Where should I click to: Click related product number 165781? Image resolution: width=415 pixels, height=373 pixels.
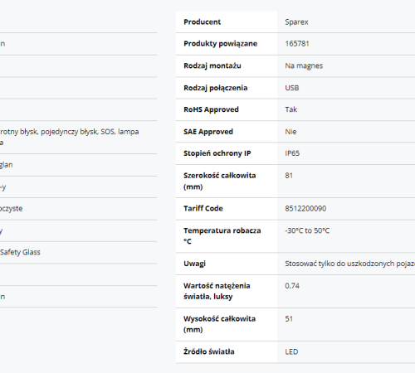297,44
